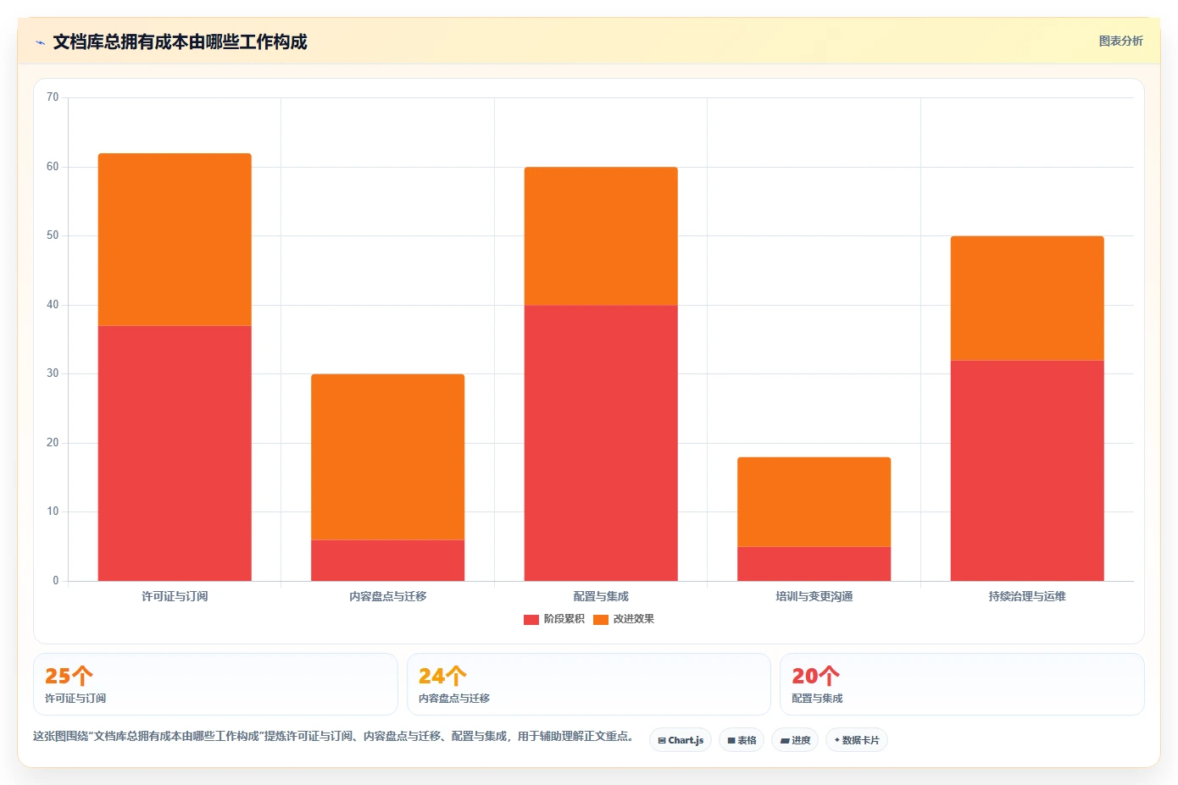The image size is (1178, 785).
Task: Toggle the 阶段累积 legend red swatch
Action: 531,619
